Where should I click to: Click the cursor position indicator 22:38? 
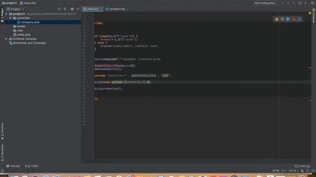tap(276, 171)
